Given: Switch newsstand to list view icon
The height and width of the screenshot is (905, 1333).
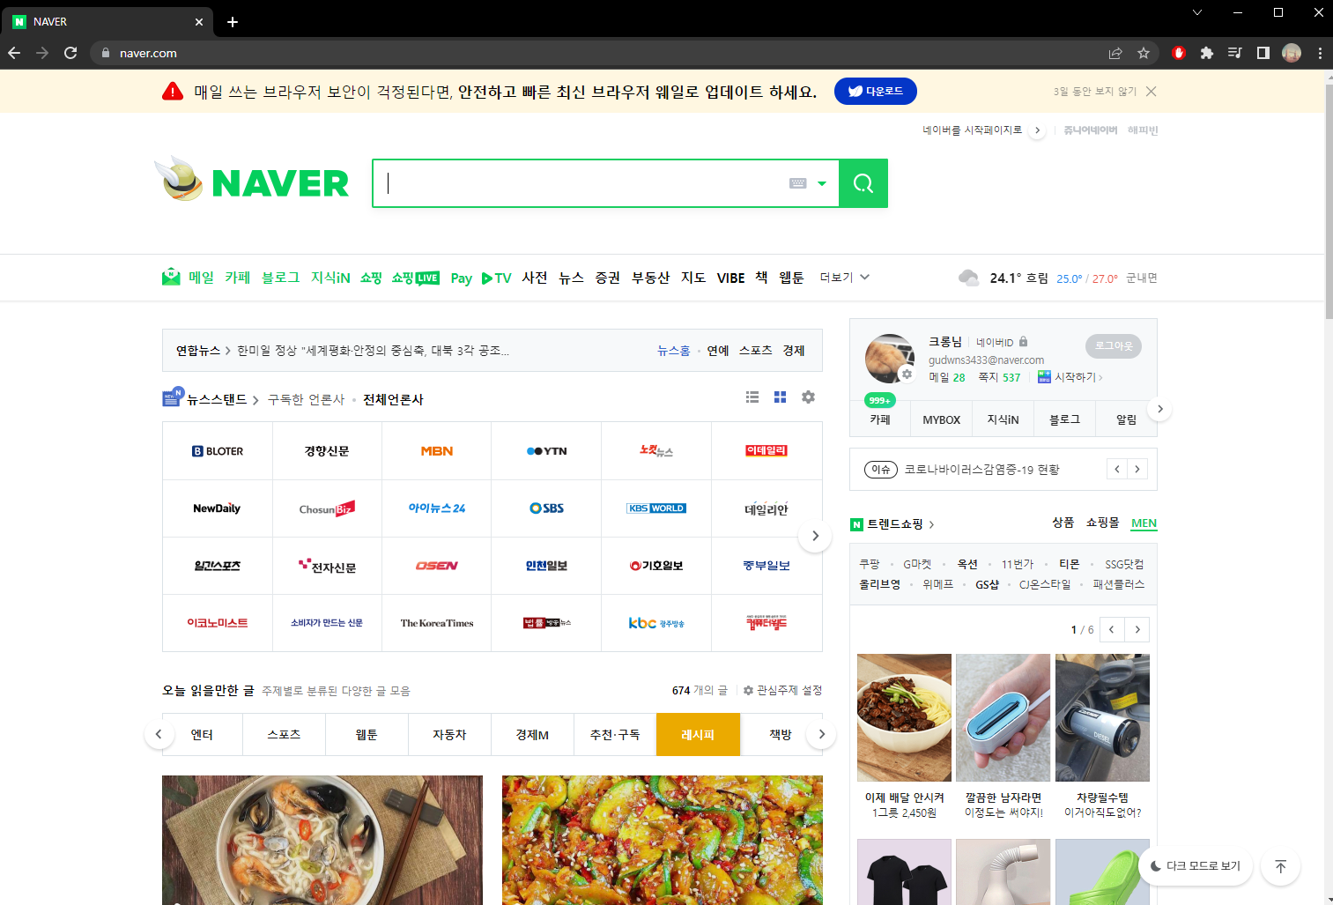Looking at the screenshot, I should pyautogui.click(x=752, y=397).
